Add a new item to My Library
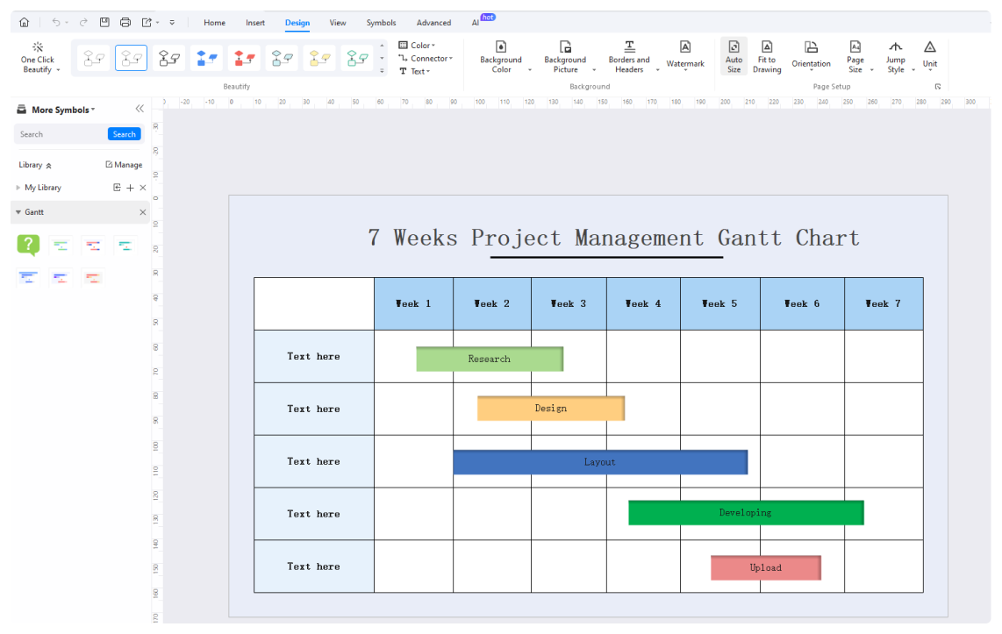The image size is (1002, 634). (131, 188)
